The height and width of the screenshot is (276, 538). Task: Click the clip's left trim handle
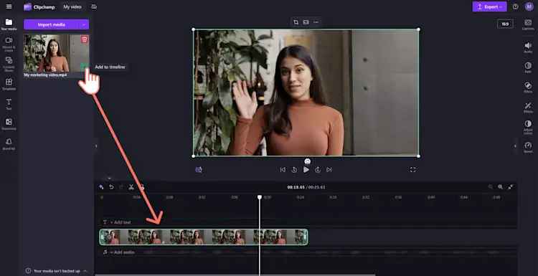(102, 237)
